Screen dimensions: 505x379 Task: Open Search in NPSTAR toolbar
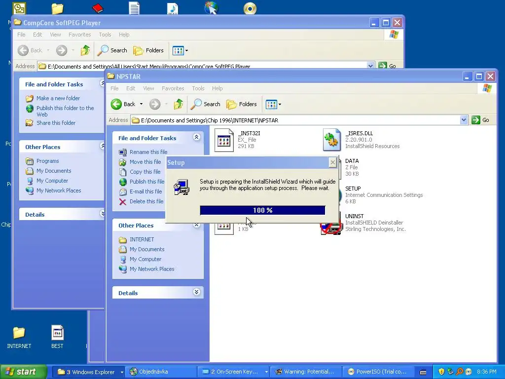tap(206, 104)
